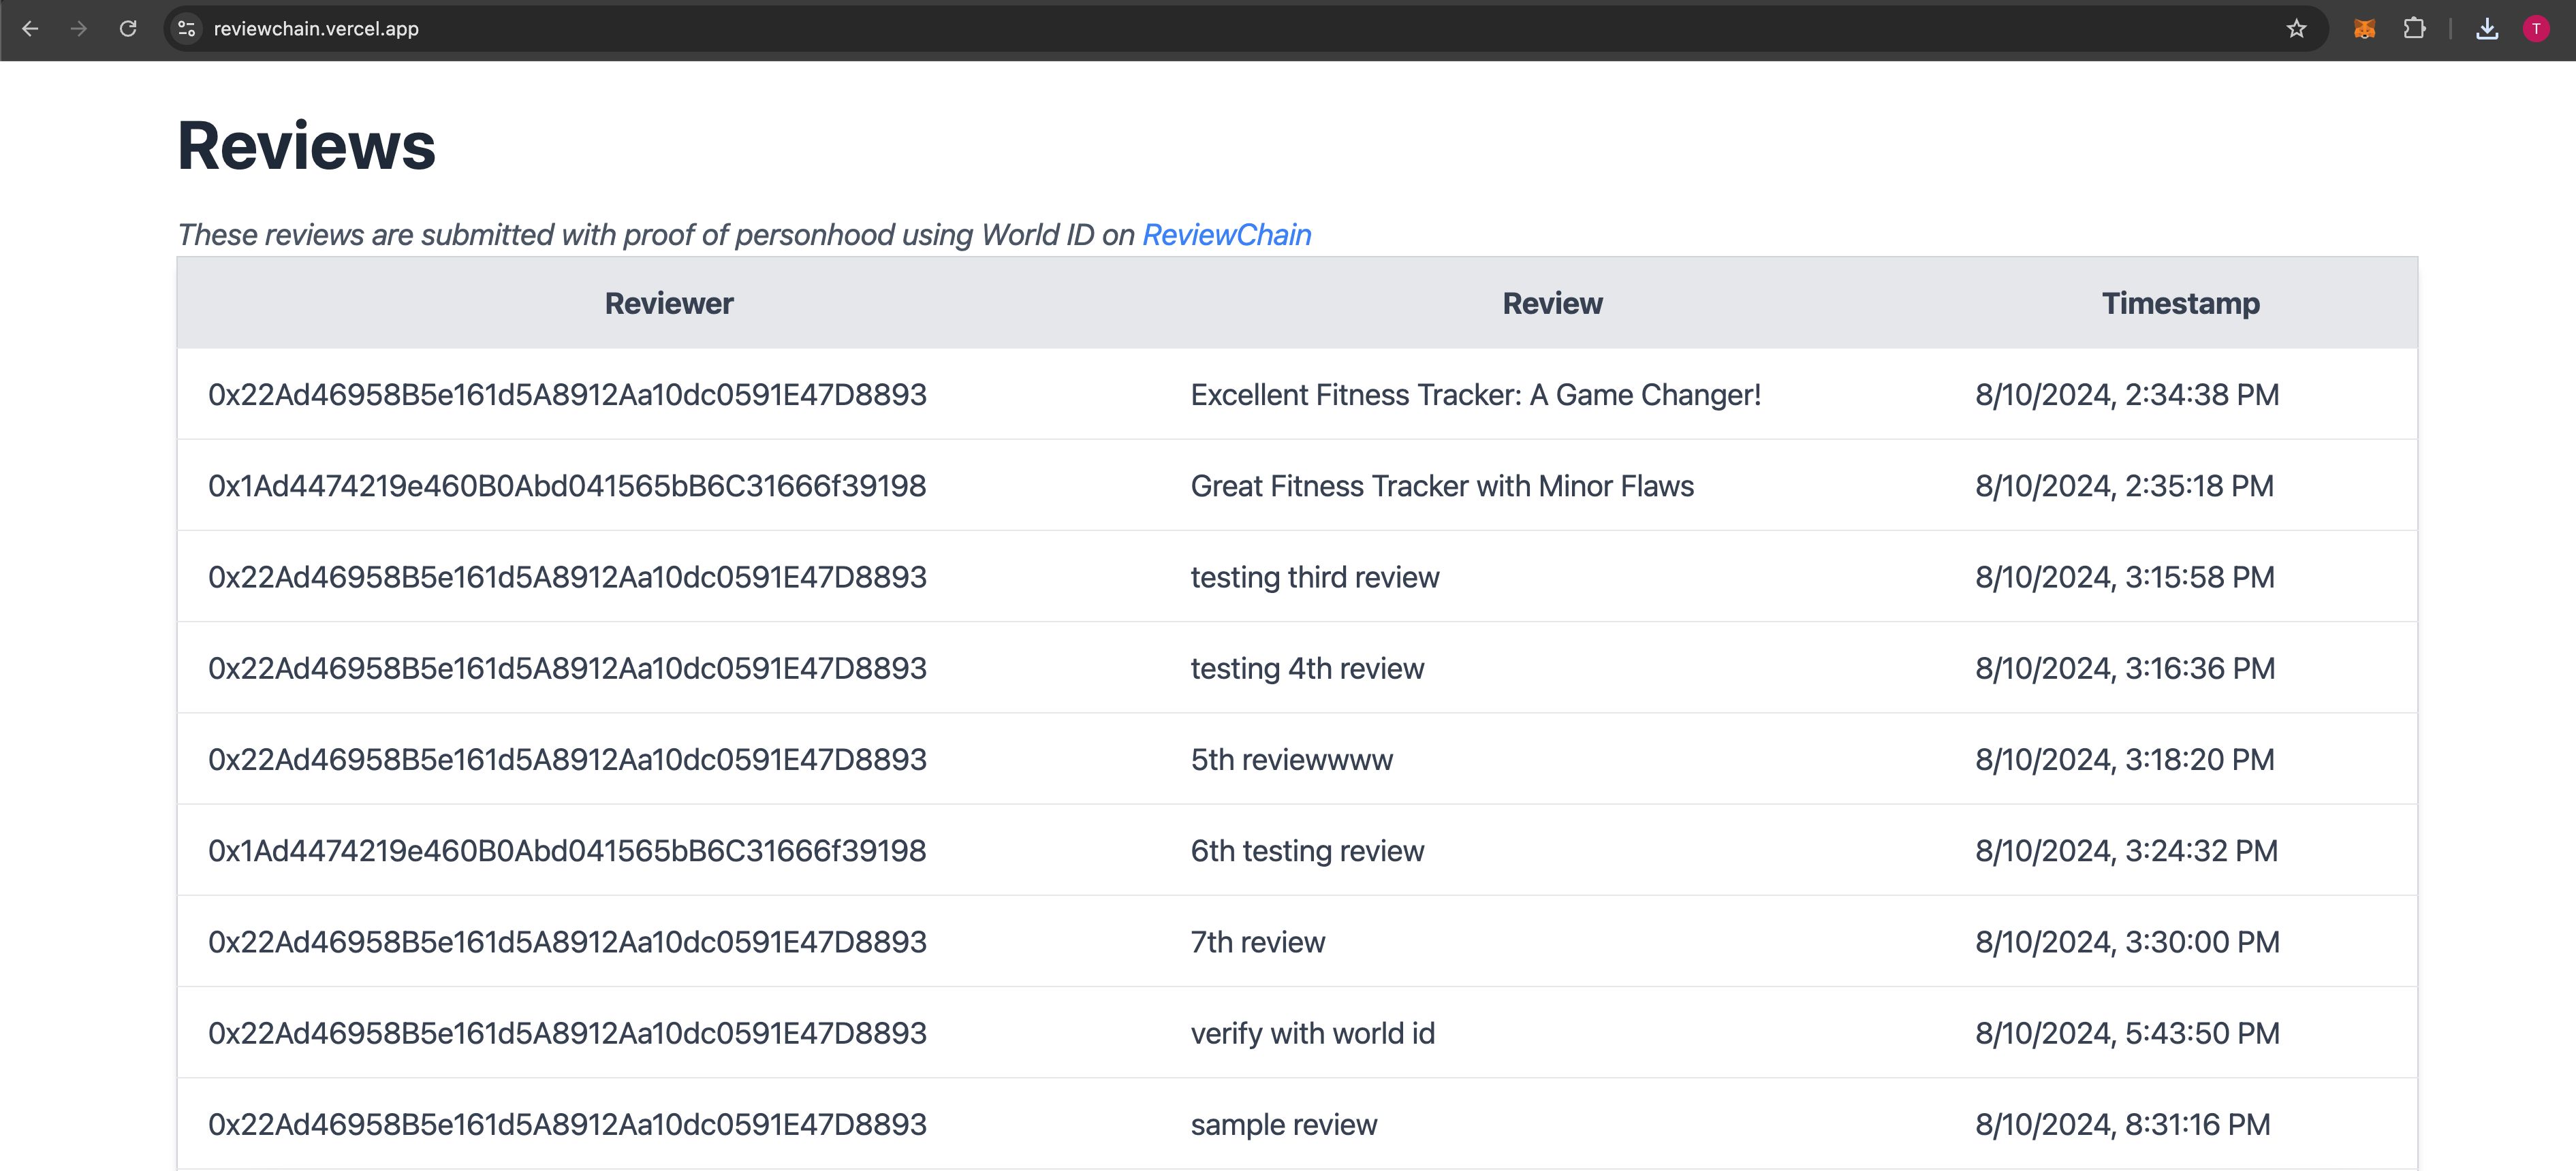Click timestamp 8/10/2024, 2:34:38 PM
Image resolution: width=2576 pixels, height=1171 pixels.
2127,395
